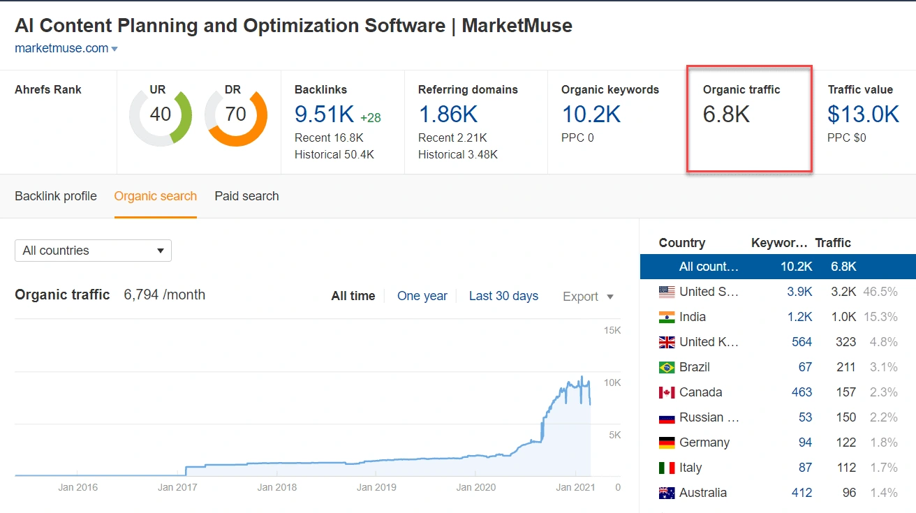Screen dimensions: 916x513
Task: Click the UR 40 gauge
Action: click(161, 116)
